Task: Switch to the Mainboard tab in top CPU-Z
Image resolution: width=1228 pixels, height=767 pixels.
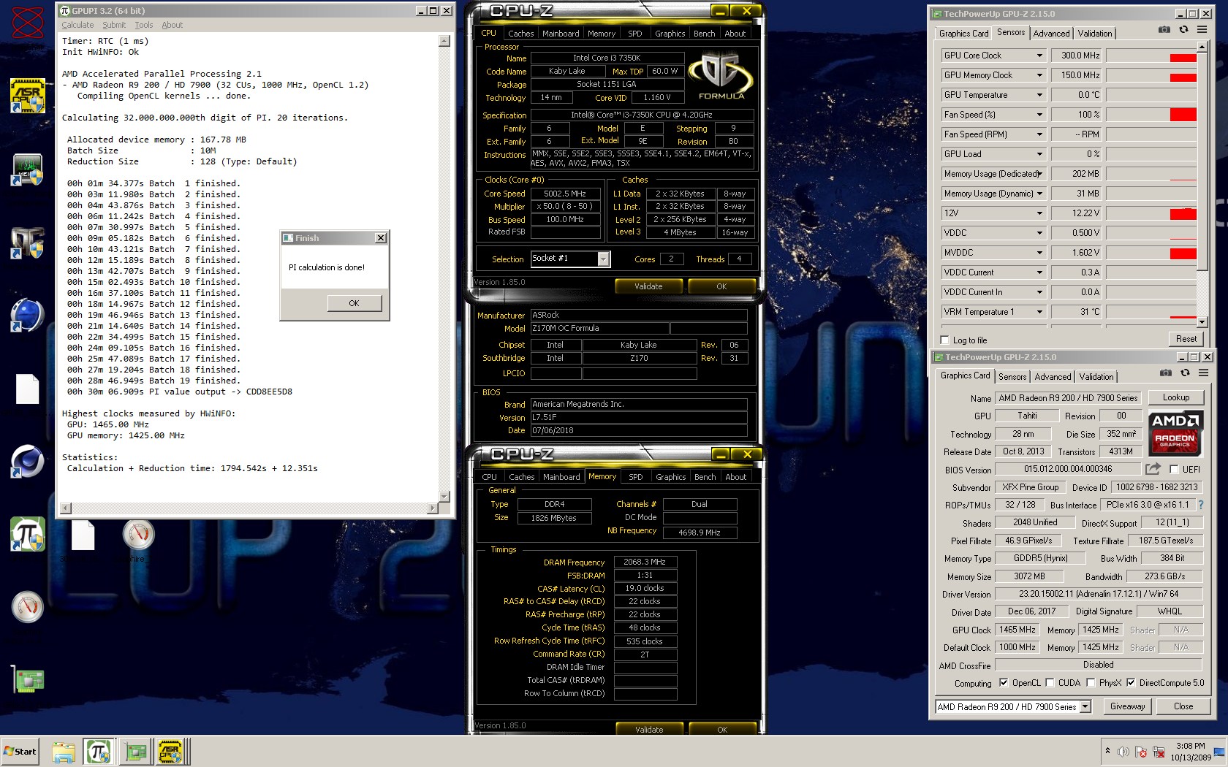Action: [561, 34]
